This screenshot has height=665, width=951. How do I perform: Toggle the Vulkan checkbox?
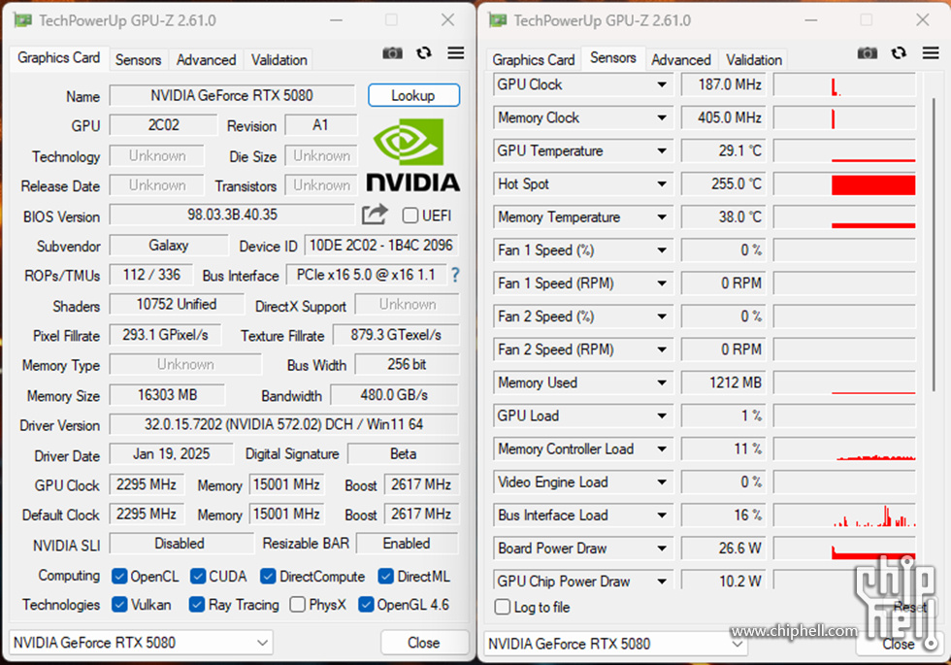[119, 604]
